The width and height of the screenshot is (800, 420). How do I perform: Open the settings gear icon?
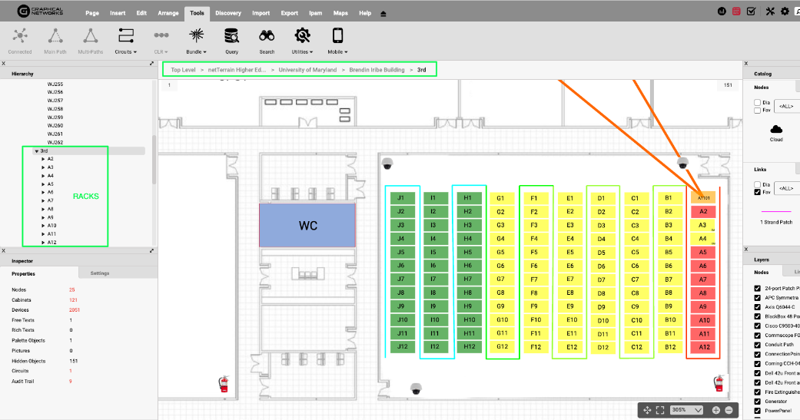pyautogui.click(x=785, y=12)
